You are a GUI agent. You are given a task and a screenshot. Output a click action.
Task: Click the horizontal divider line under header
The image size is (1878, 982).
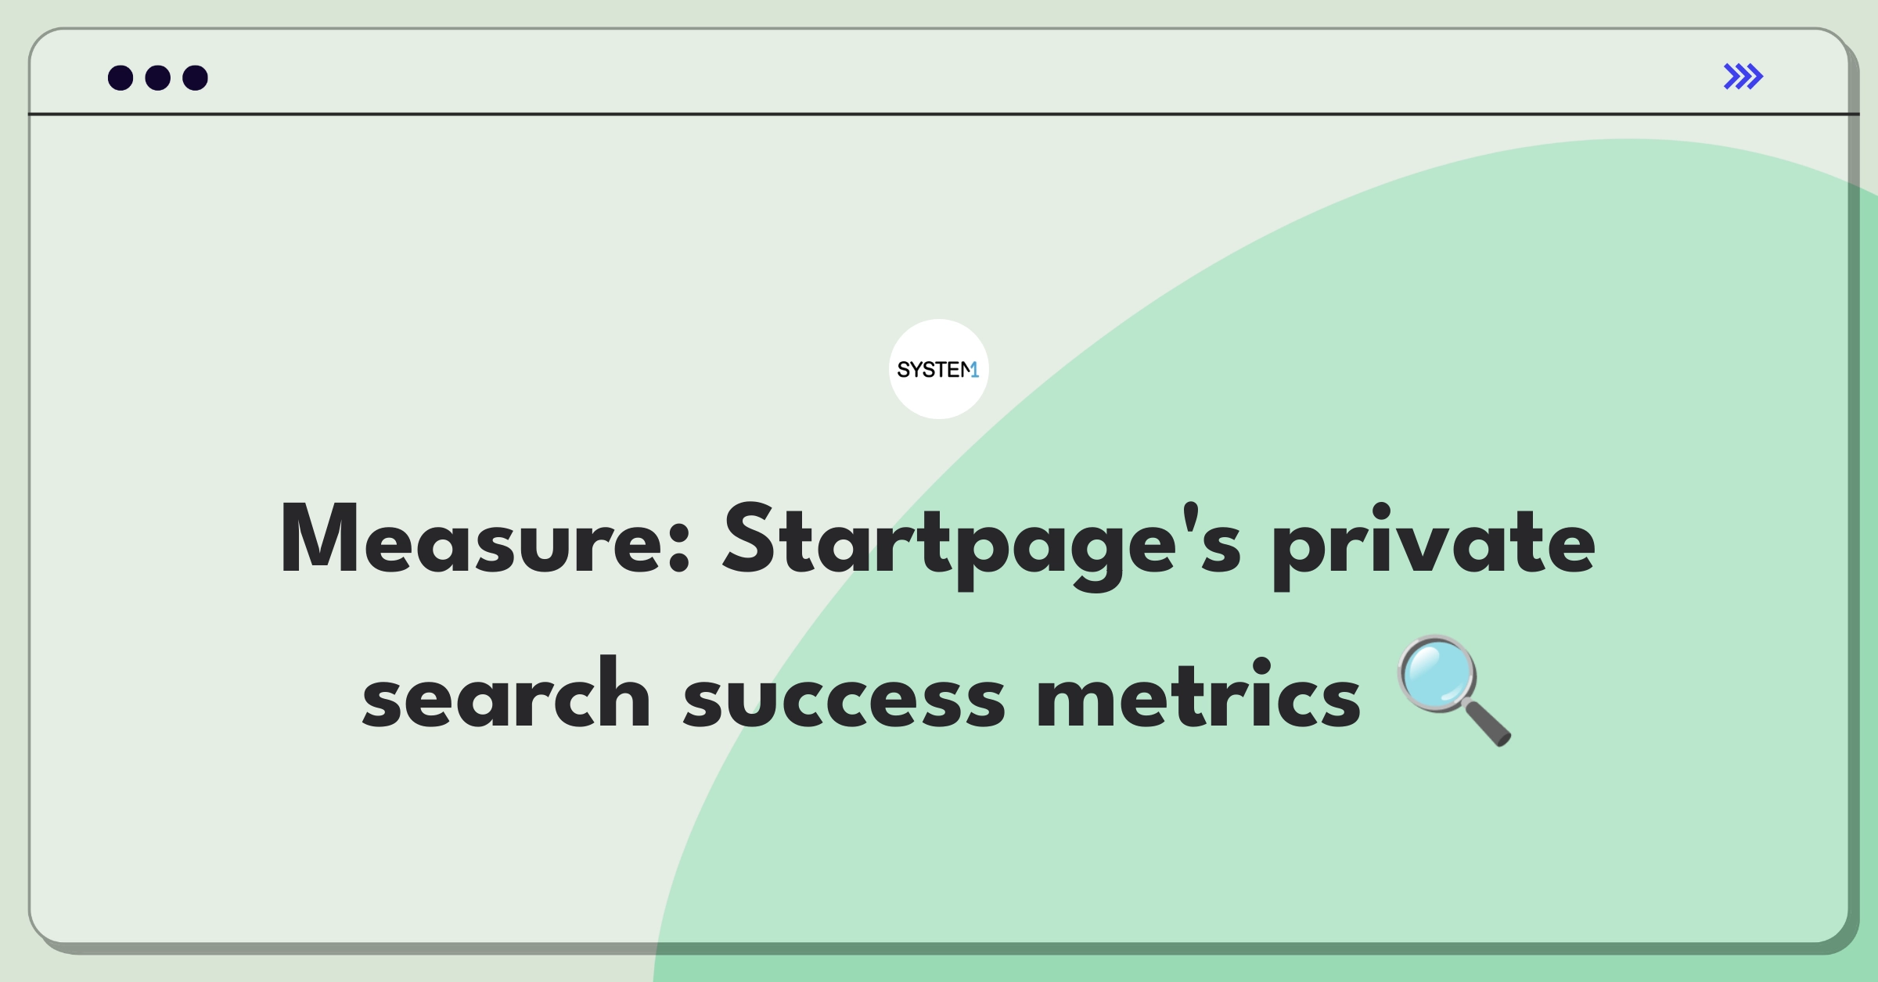tap(943, 114)
